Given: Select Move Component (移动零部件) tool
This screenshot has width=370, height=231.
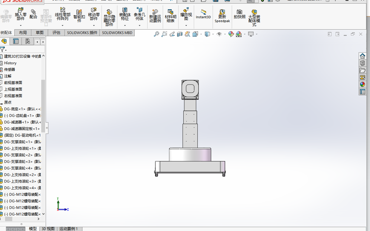Looking at the screenshot, I should click(x=94, y=14).
